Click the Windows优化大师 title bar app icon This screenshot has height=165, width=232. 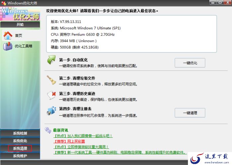pos(4,3)
